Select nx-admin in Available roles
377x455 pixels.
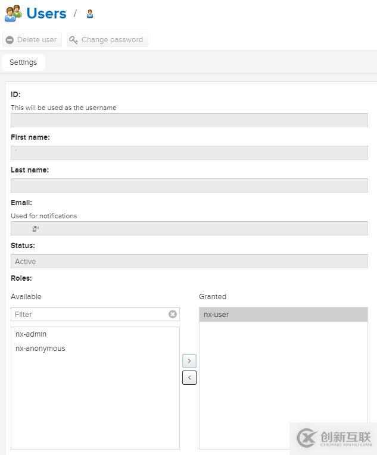(31, 334)
